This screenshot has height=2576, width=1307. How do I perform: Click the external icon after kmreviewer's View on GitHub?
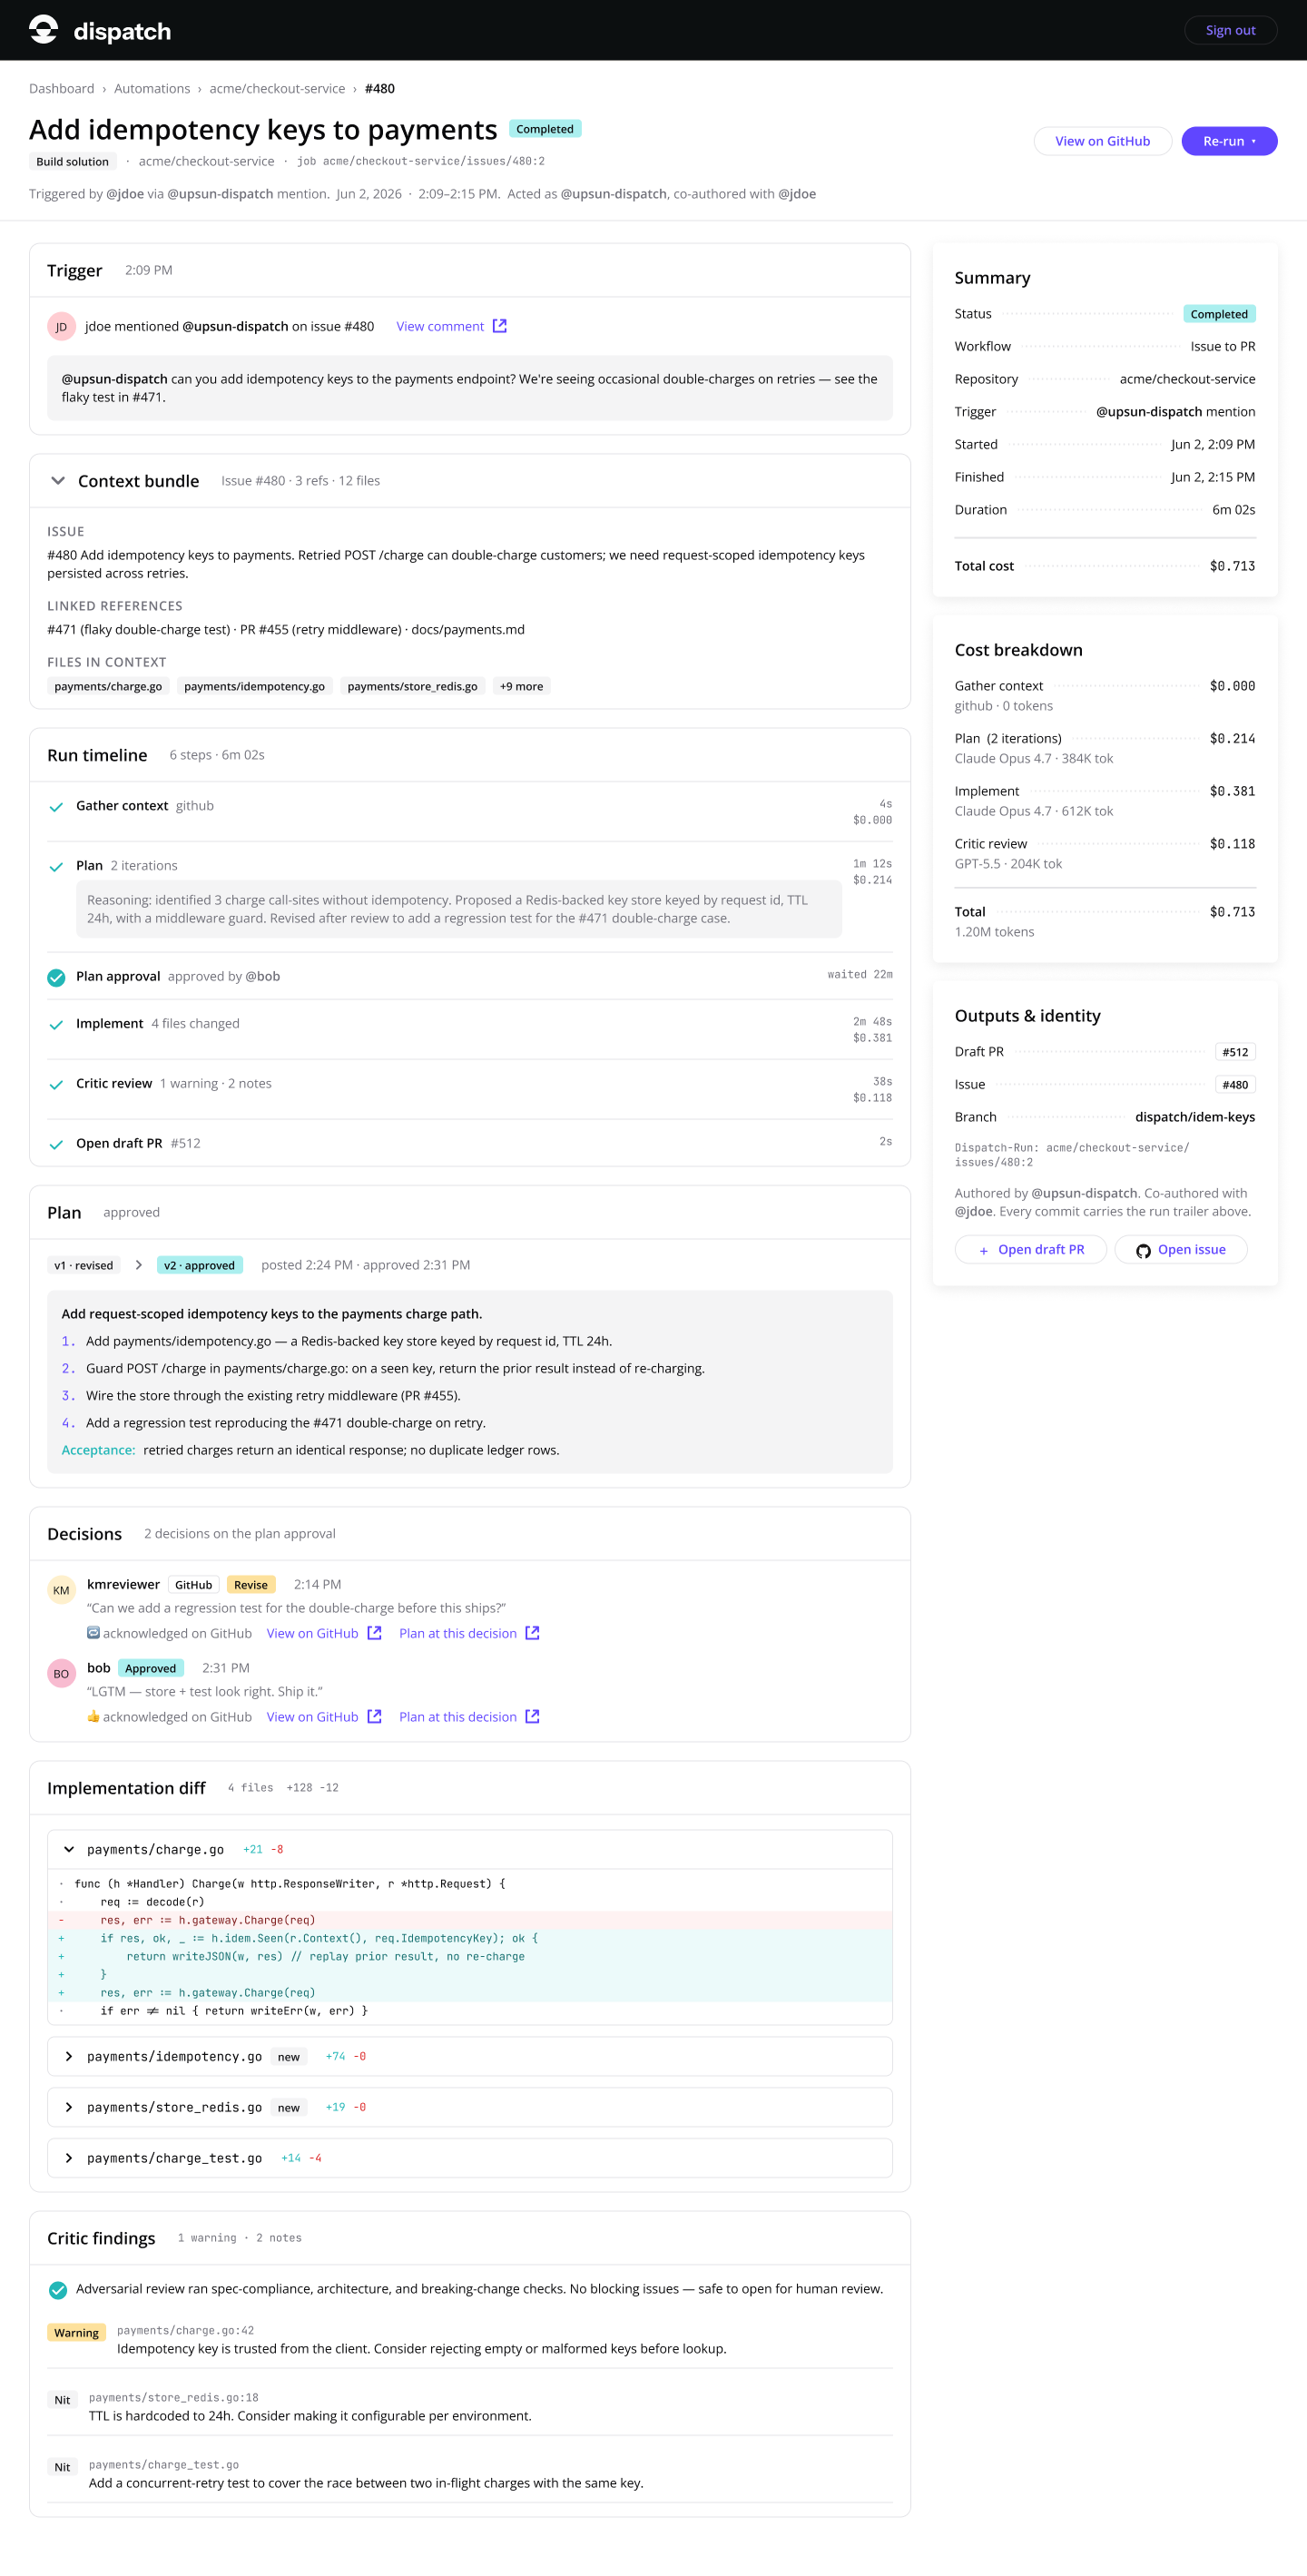coord(374,1632)
